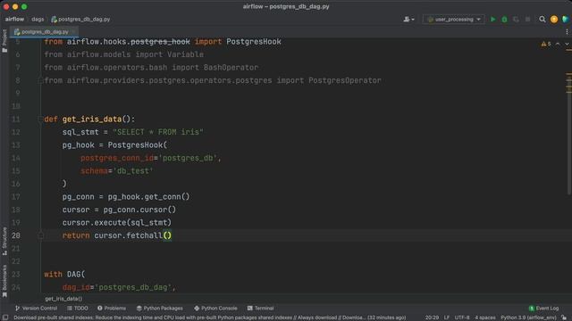Open the JetBrains toolbox icon at top right
This screenshot has height=321, width=572.
566,20
